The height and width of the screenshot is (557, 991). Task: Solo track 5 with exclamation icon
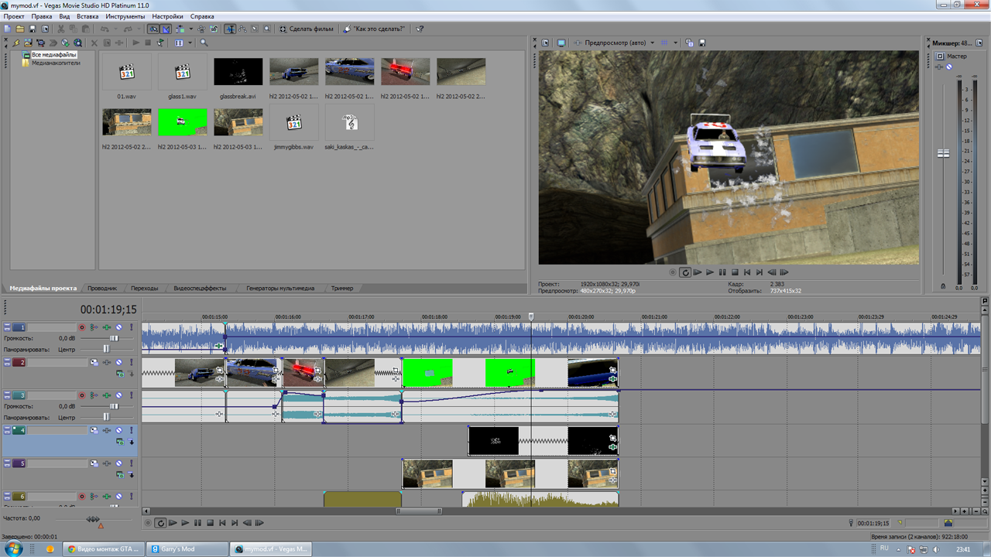tap(132, 463)
